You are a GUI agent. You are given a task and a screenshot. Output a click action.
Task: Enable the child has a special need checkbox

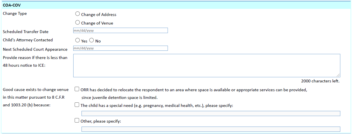click(x=77, y=105)
